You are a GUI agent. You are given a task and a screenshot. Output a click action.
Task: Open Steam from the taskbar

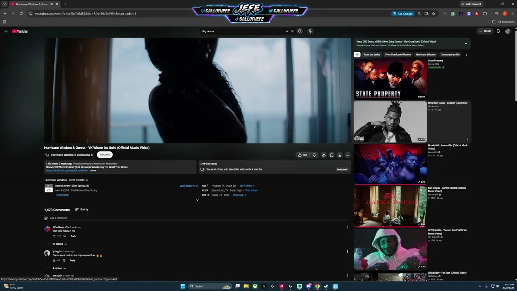(326, 286)
